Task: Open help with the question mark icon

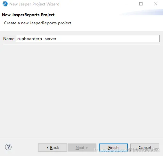Action: [x=8, y=147]
